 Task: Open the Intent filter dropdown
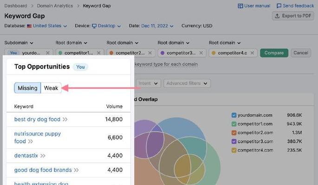pyautogui.click(x=148, y=83)
